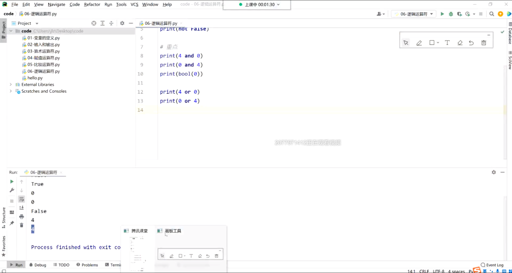Open the Event Log button

(x=492, y=265)
